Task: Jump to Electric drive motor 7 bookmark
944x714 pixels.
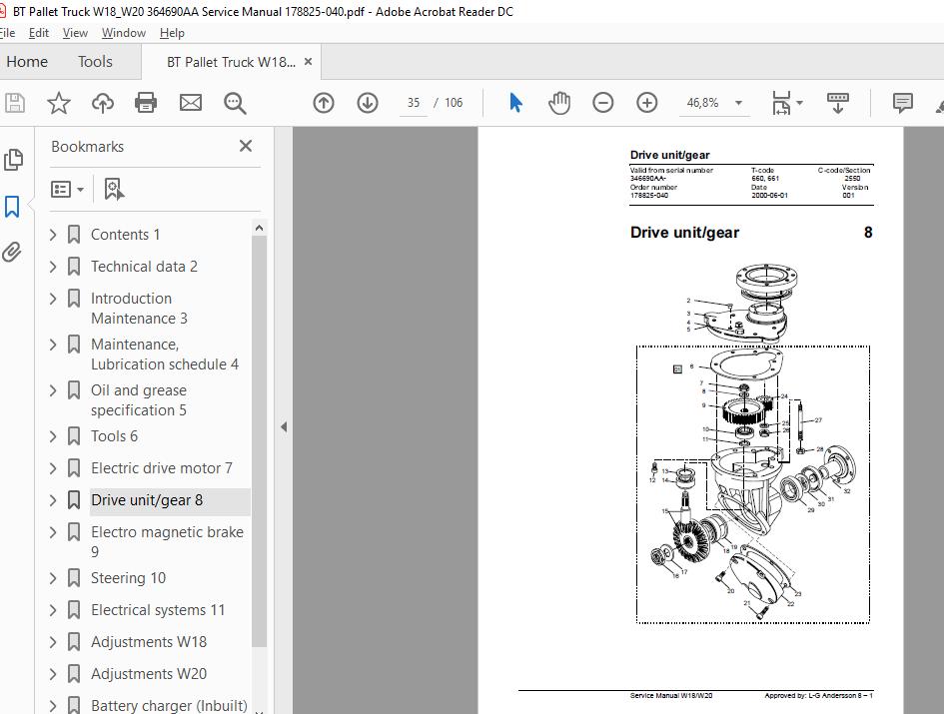Action: click(162, 467)
